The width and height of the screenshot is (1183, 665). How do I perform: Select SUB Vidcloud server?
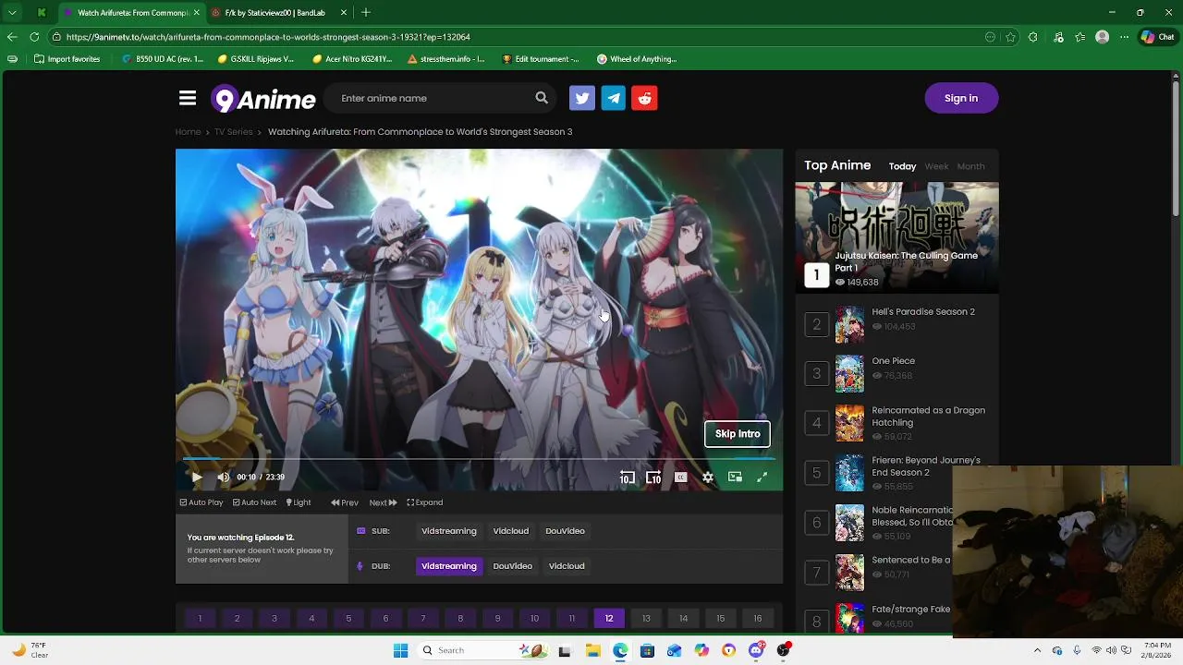tap(511, 531)
